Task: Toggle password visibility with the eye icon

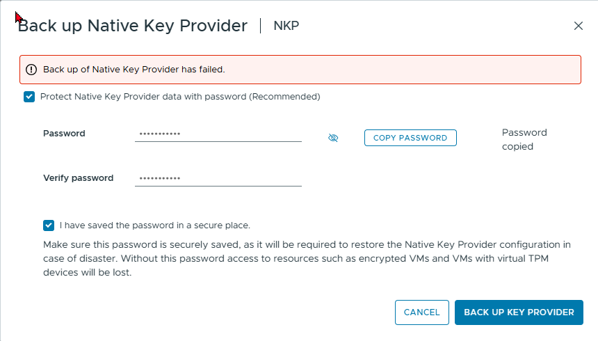Action: [333, 138]
